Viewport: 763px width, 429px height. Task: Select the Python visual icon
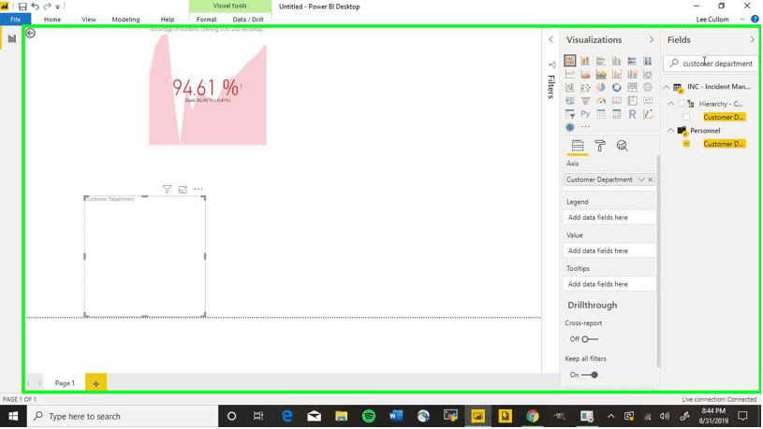tap(585, 114)
